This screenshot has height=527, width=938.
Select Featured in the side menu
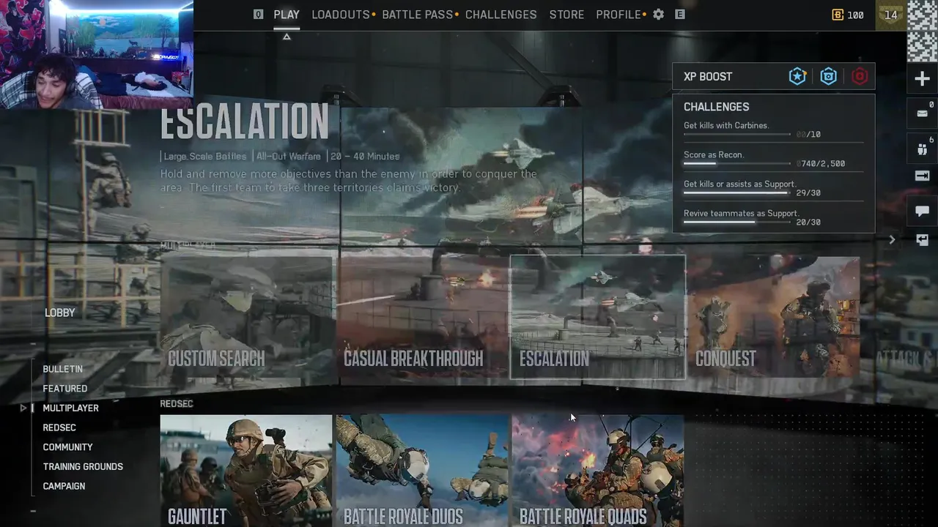pos(64,389)
